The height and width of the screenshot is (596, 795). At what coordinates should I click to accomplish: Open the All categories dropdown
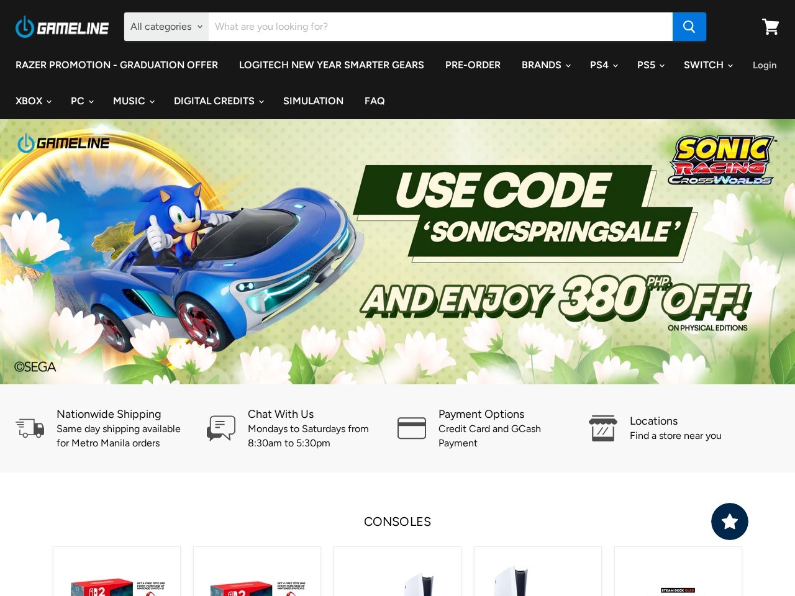[x=166, y=27]
